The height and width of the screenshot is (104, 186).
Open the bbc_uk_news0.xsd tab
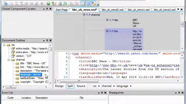[112, 10]
